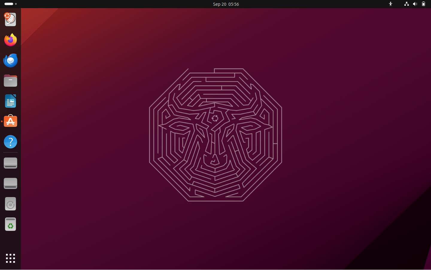The width and height of the screenshot is (431, 270).
Task: Click the volume icon in the top bar
Action: point(415,4)
